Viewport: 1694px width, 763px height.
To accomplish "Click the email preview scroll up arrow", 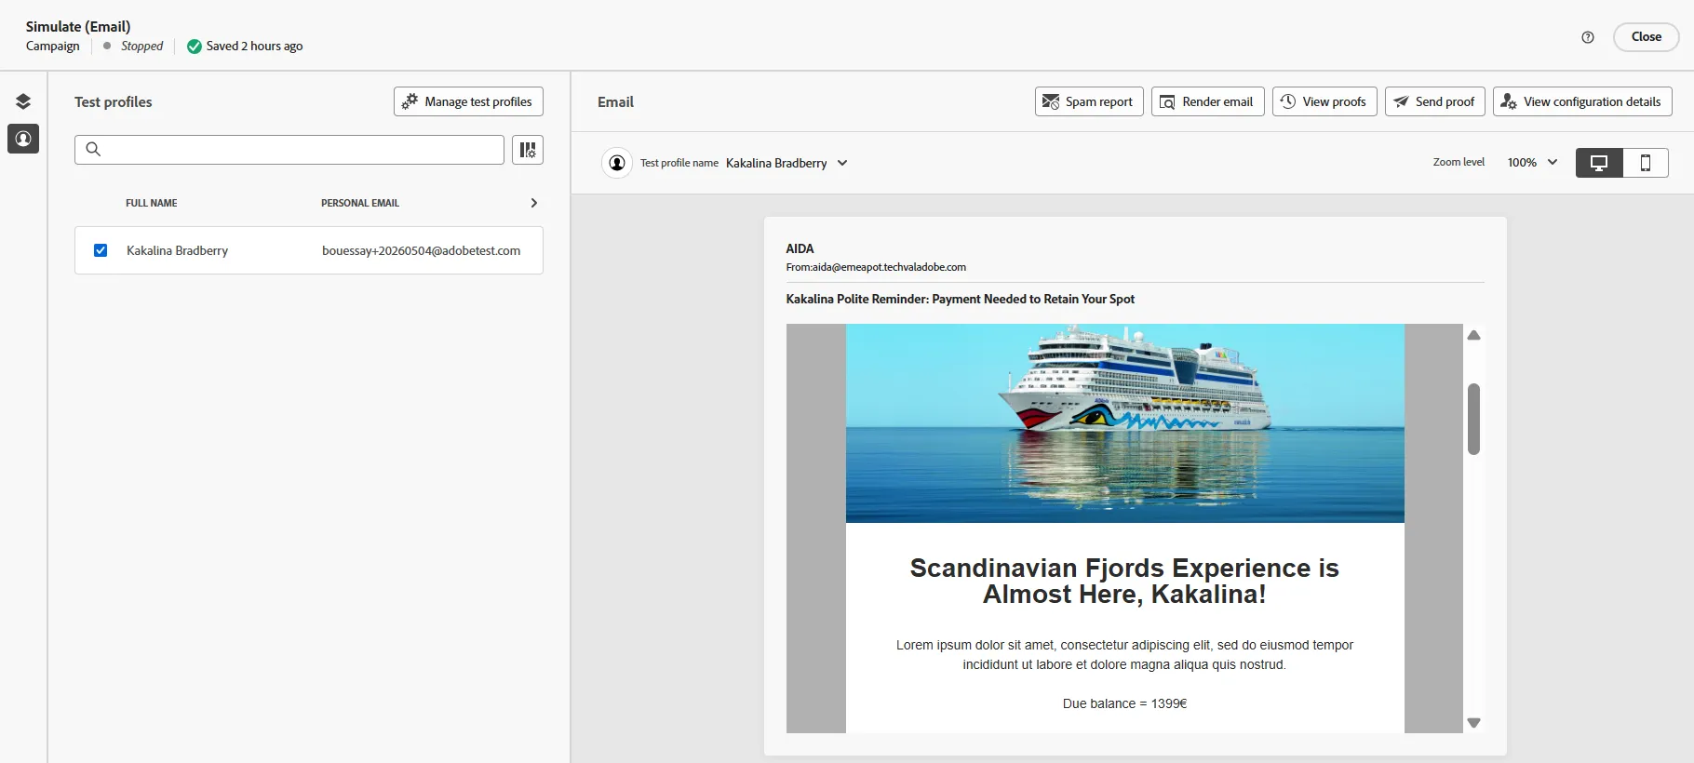I will click(1473, 335).
